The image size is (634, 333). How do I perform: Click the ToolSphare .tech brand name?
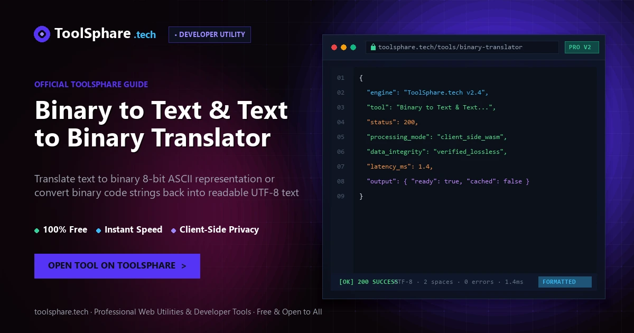point(105,34)
